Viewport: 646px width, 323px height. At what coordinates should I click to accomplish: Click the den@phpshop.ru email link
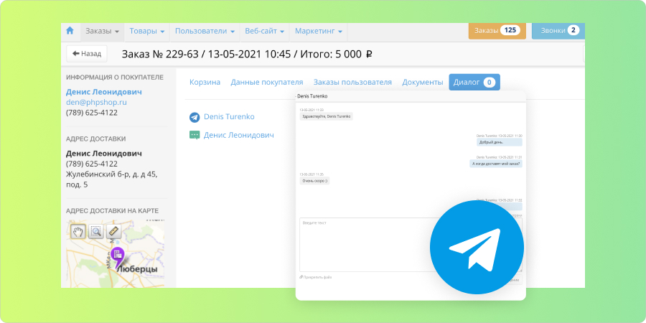[96, 102]
